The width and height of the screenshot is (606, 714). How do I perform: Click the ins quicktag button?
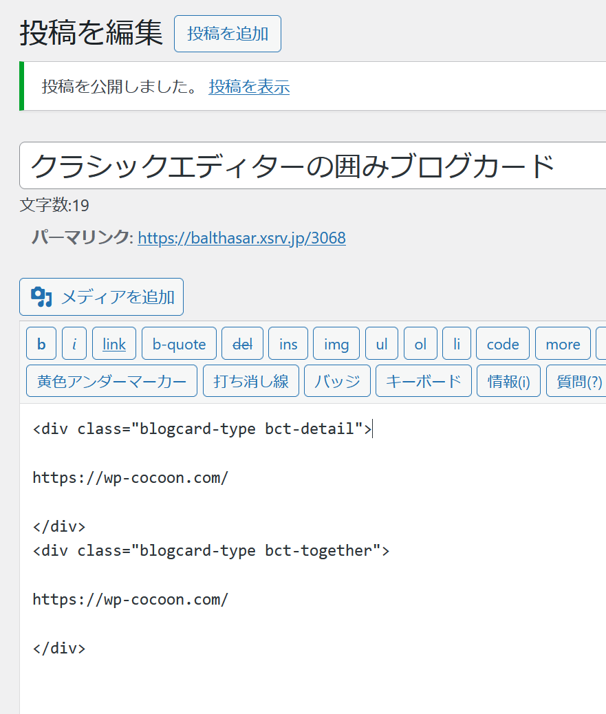(x=288, y=343)
